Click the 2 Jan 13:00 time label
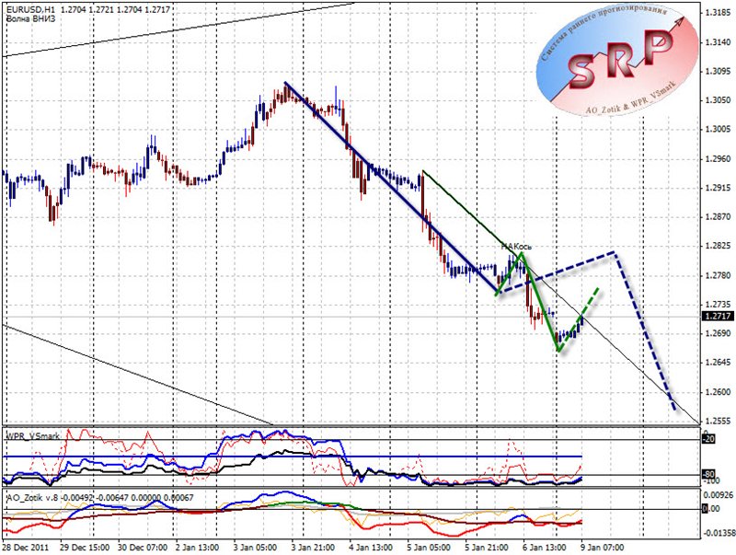736x555 pixels. click(197, 548)
